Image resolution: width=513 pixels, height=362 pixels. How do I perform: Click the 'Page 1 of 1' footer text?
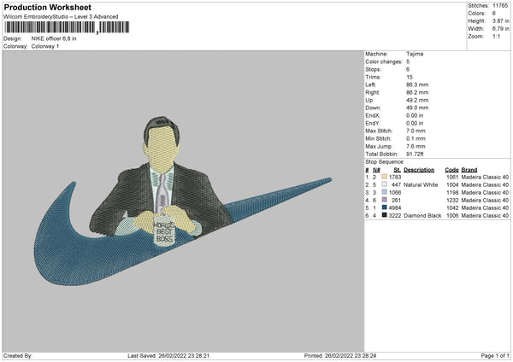[x=495, y=355]
